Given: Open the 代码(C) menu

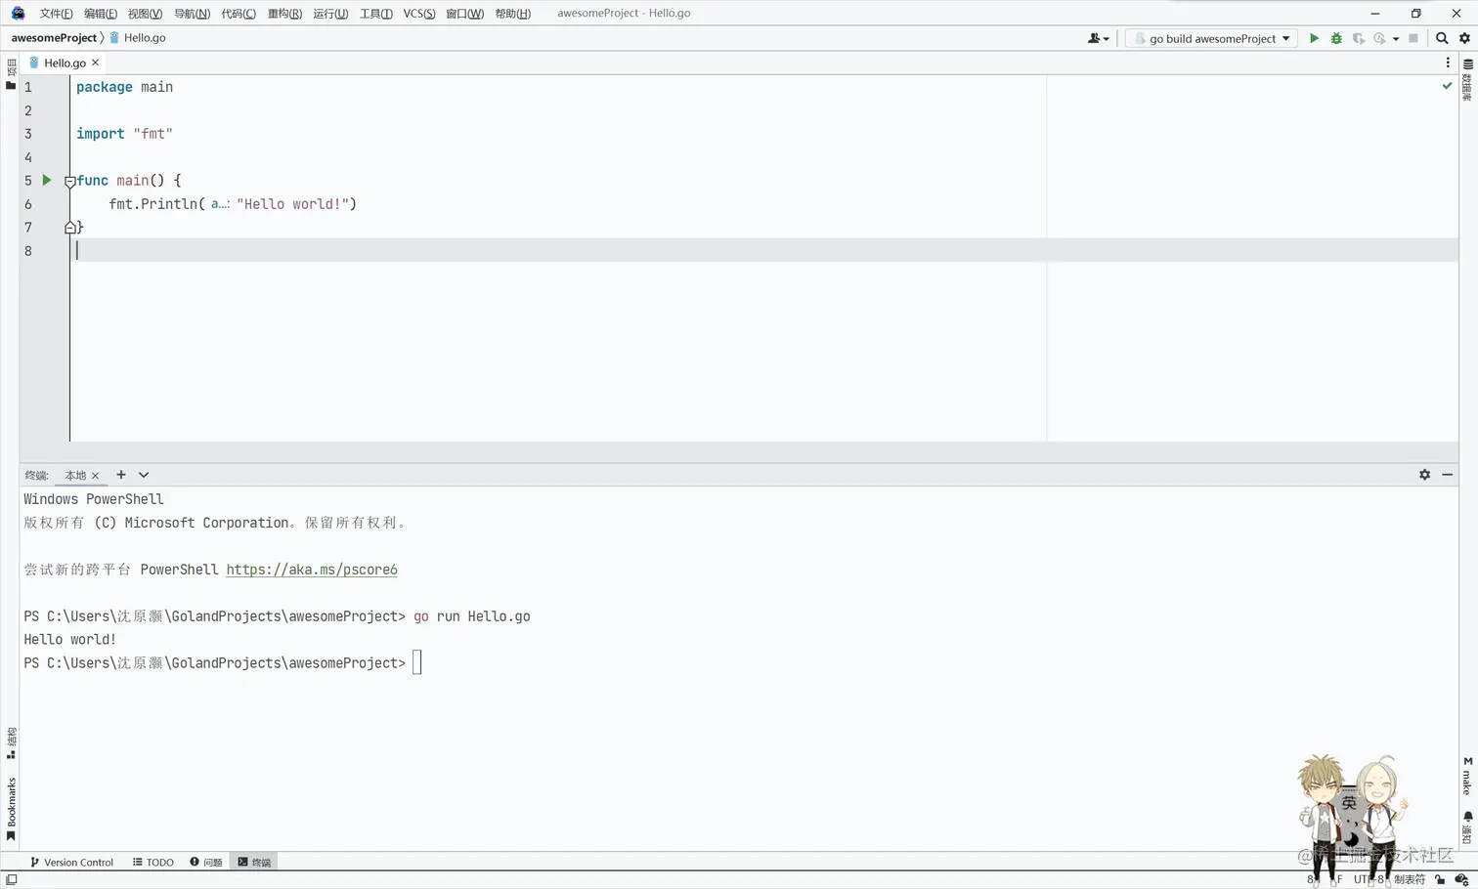Looking at the screenshot, I should click(x=239, y=14).
